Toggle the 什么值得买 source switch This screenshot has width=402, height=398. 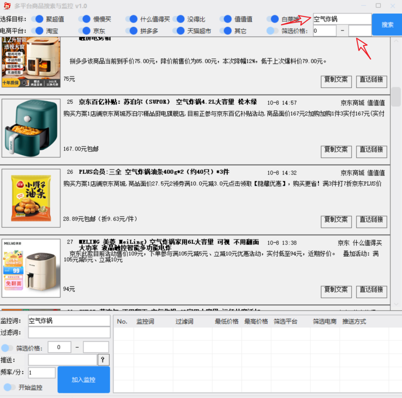[132, 19]
